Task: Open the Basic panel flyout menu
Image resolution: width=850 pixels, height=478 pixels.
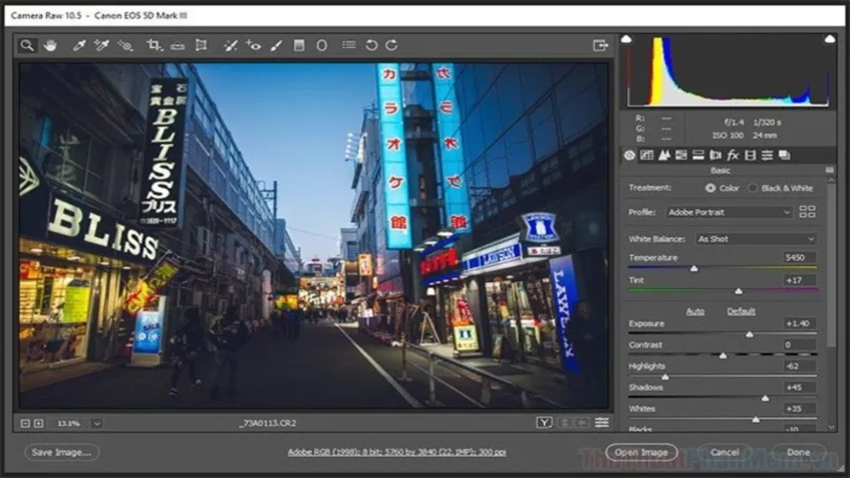Action: click(829, 170)
